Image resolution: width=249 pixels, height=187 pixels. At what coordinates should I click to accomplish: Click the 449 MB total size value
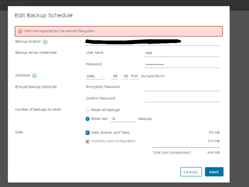coord(214,152)
